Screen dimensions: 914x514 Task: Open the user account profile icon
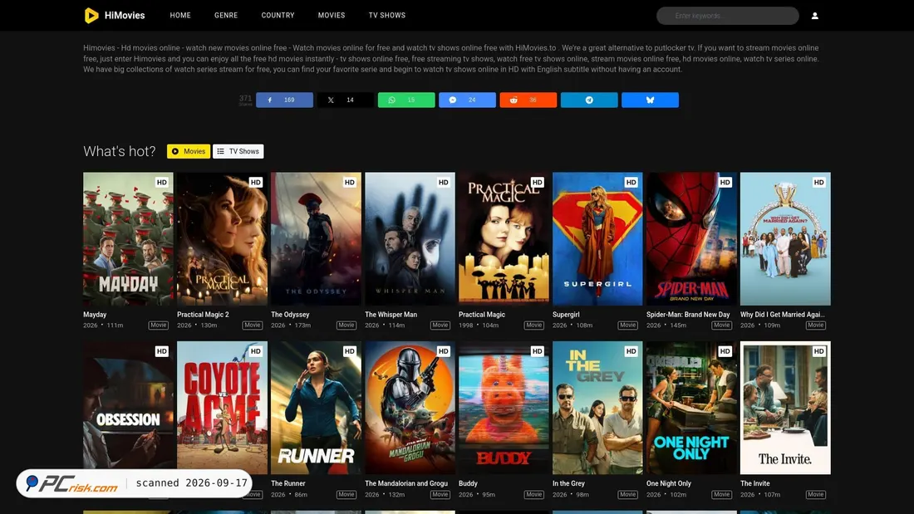tap(815, 16)
